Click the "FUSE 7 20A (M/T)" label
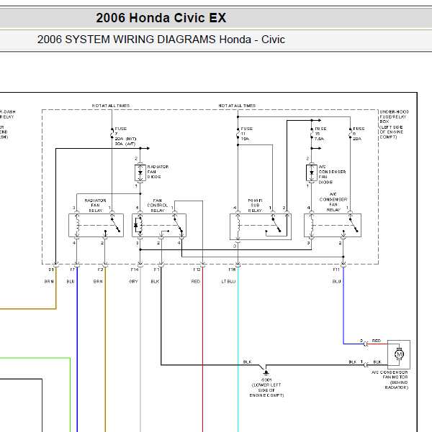This screenshot has height=432, width=432. point(125,134)
